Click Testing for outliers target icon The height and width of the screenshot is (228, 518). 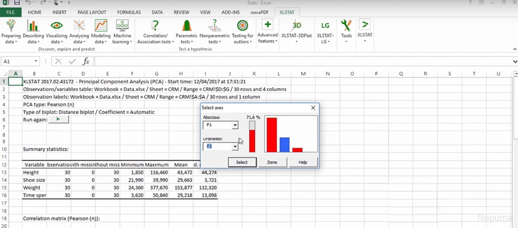click(x=243, y=25)
